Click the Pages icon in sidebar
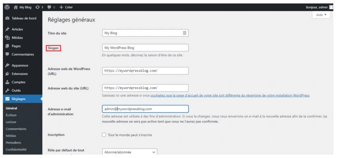 [7, 46]
